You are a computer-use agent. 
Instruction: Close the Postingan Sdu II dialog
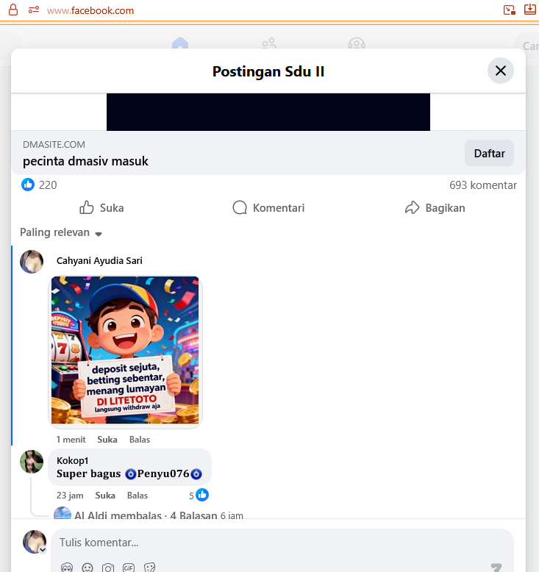(500, 71)
